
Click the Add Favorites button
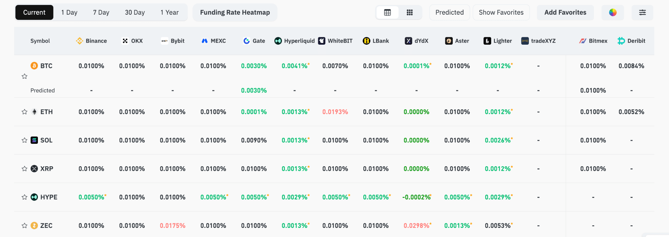pos(565,12)
